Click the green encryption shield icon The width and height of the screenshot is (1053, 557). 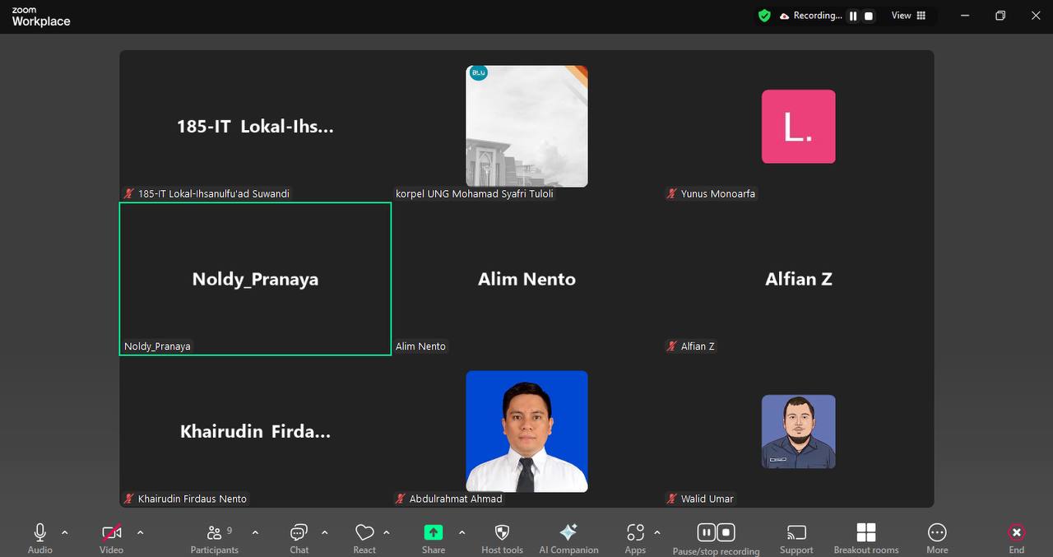(x=764, y=16)
